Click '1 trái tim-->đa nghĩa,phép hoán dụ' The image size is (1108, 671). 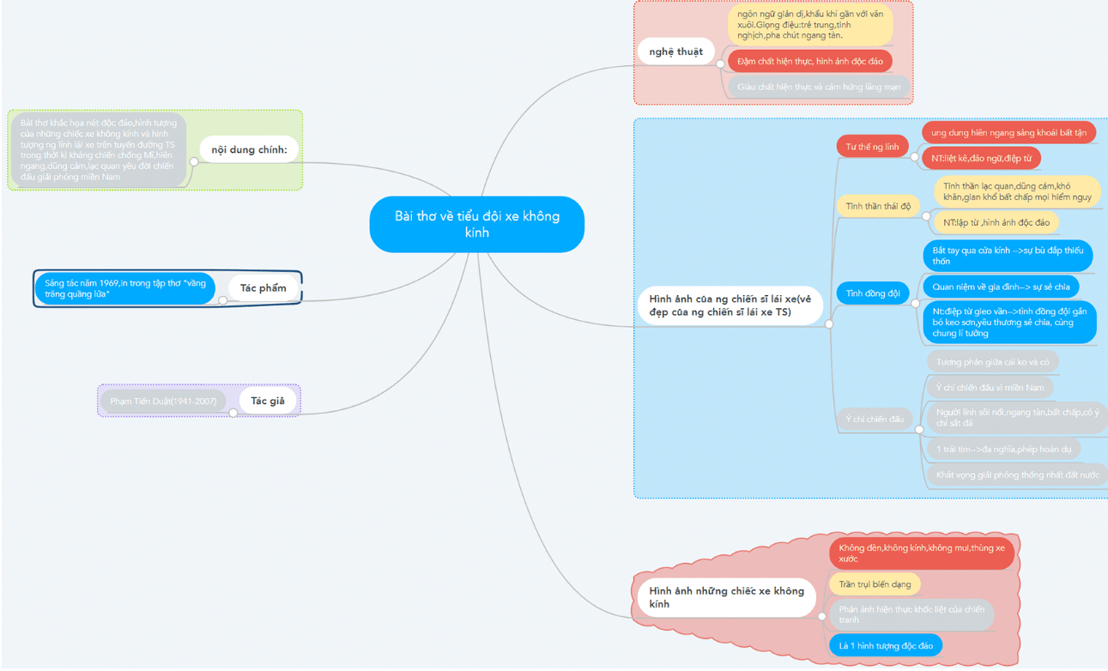[1003, 449]
